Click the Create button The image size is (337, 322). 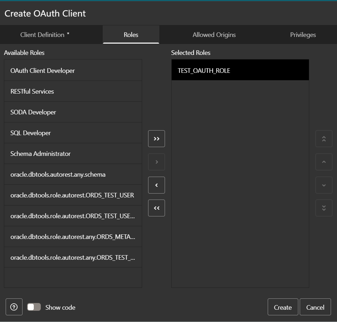[282, 307]
